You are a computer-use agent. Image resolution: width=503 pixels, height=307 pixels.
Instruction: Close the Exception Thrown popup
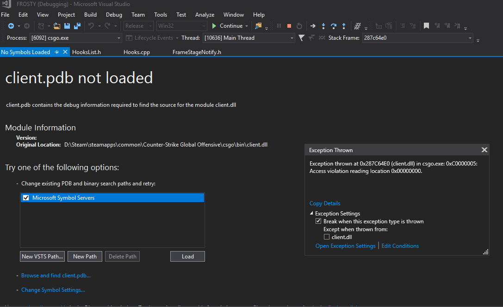(484, 150)
